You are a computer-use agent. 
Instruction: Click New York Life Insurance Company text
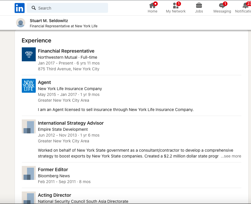click(70, 89)
